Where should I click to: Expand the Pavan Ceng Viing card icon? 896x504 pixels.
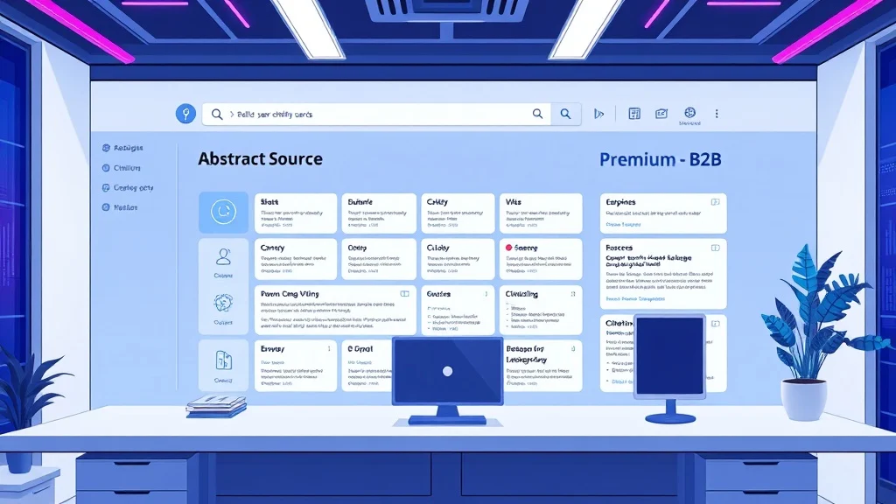tap(404, 294)
